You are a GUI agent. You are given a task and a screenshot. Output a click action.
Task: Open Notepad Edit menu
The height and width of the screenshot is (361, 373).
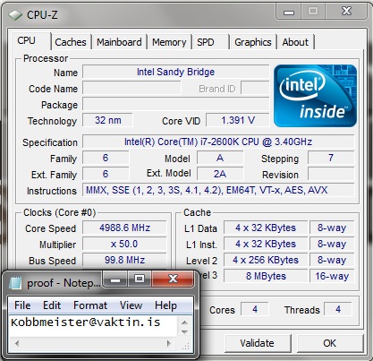point(52,305)
